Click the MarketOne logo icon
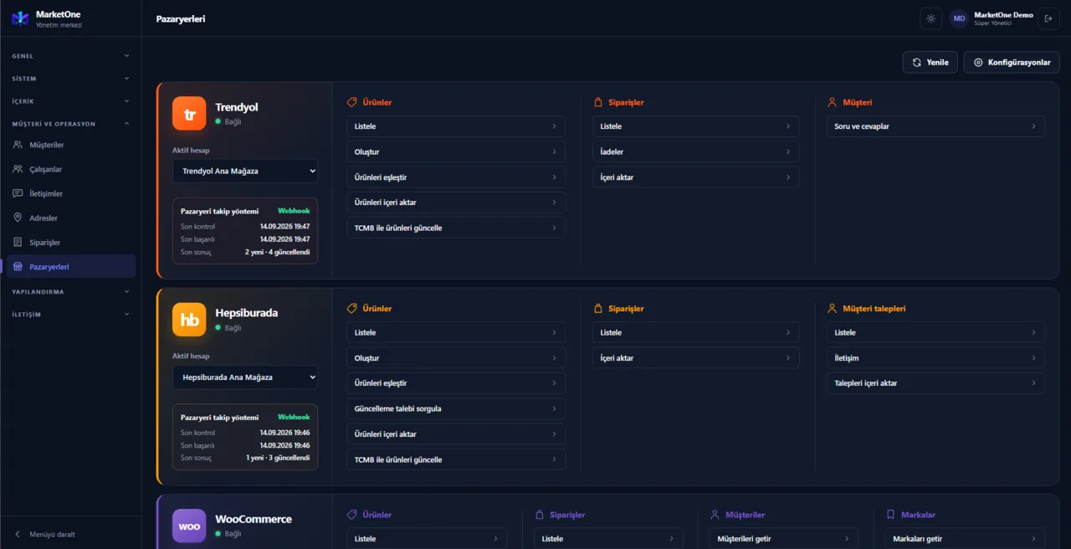This screenshot has height=549, width=1071. point(20,18)
